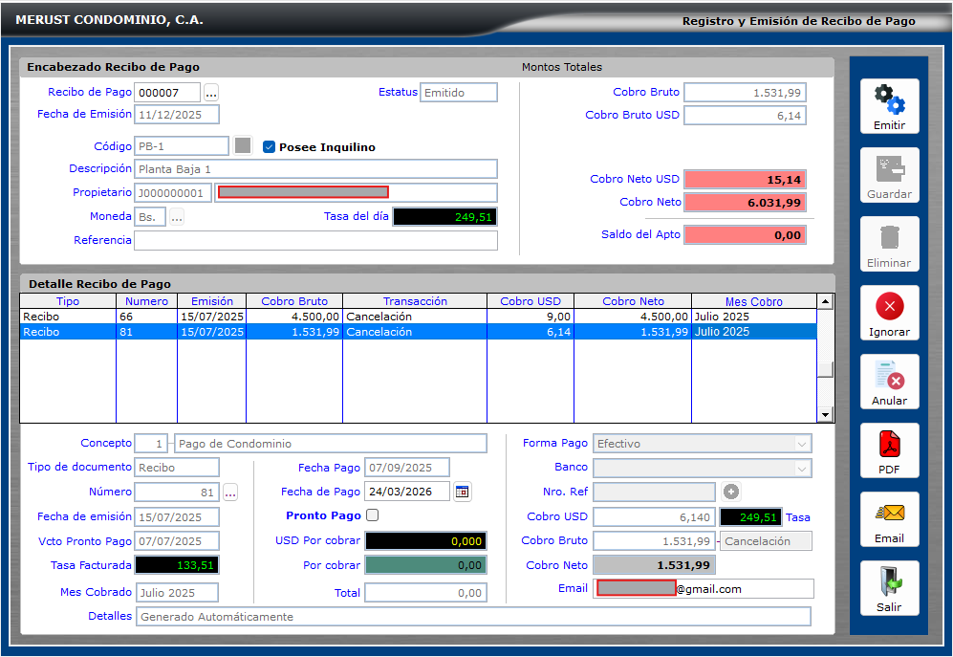Send receipt using the Email icon

pyautogui.click(x=889, y=513)
